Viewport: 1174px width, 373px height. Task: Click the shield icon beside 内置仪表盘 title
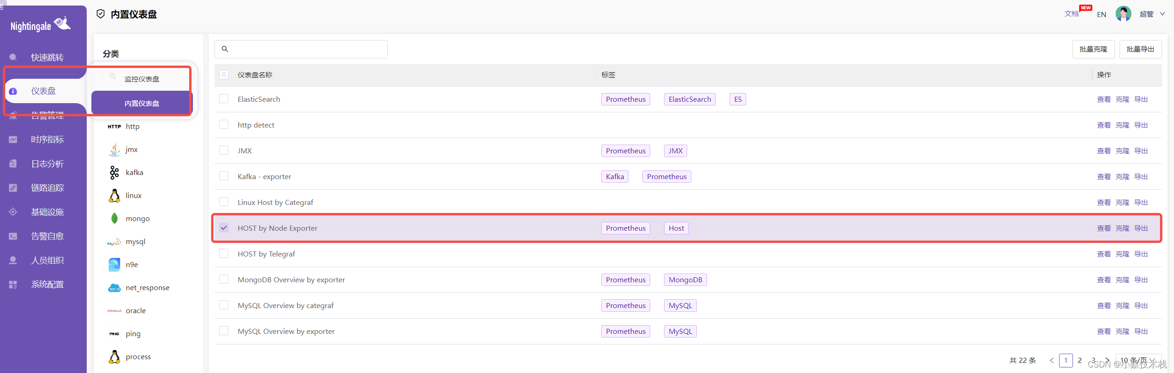tap(101, 14)
